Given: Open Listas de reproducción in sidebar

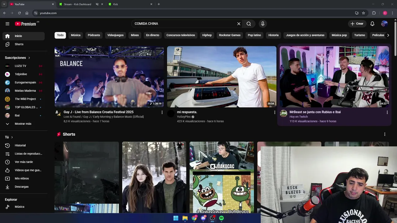Looking at the screenshot, I should (24, 154).
